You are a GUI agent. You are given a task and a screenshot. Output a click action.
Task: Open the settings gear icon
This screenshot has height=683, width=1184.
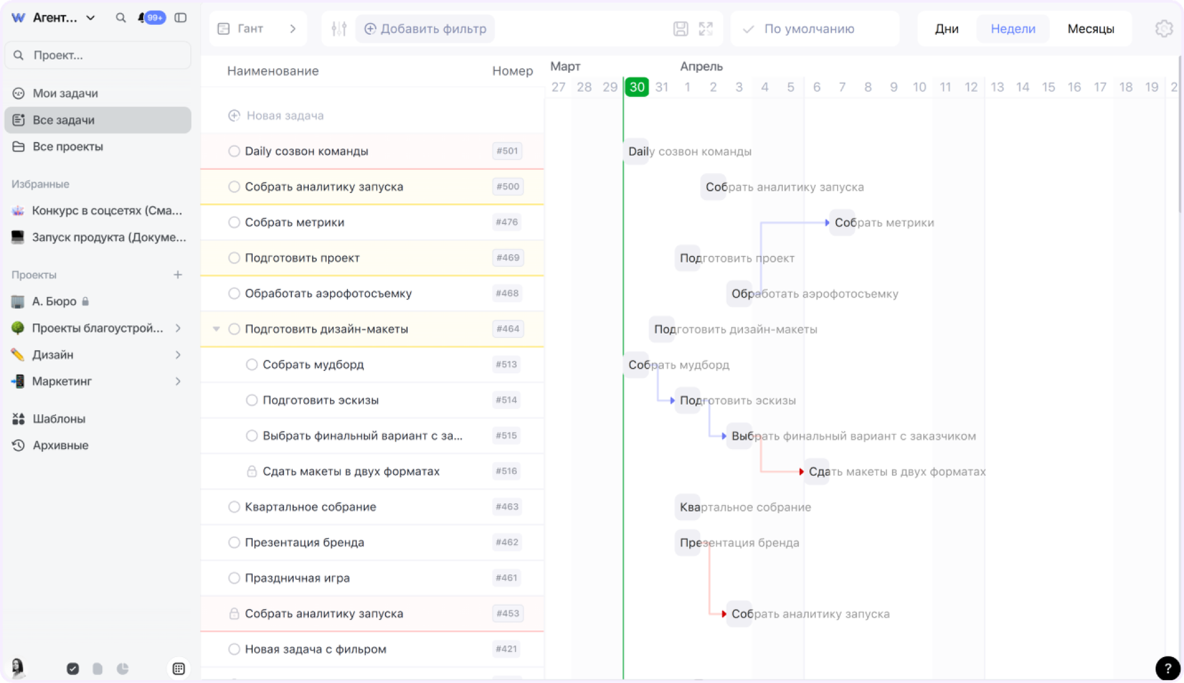coord(1163,28)
